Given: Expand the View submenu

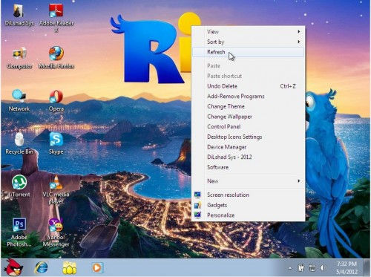Looking at the screenshot, I should point(248,32).
